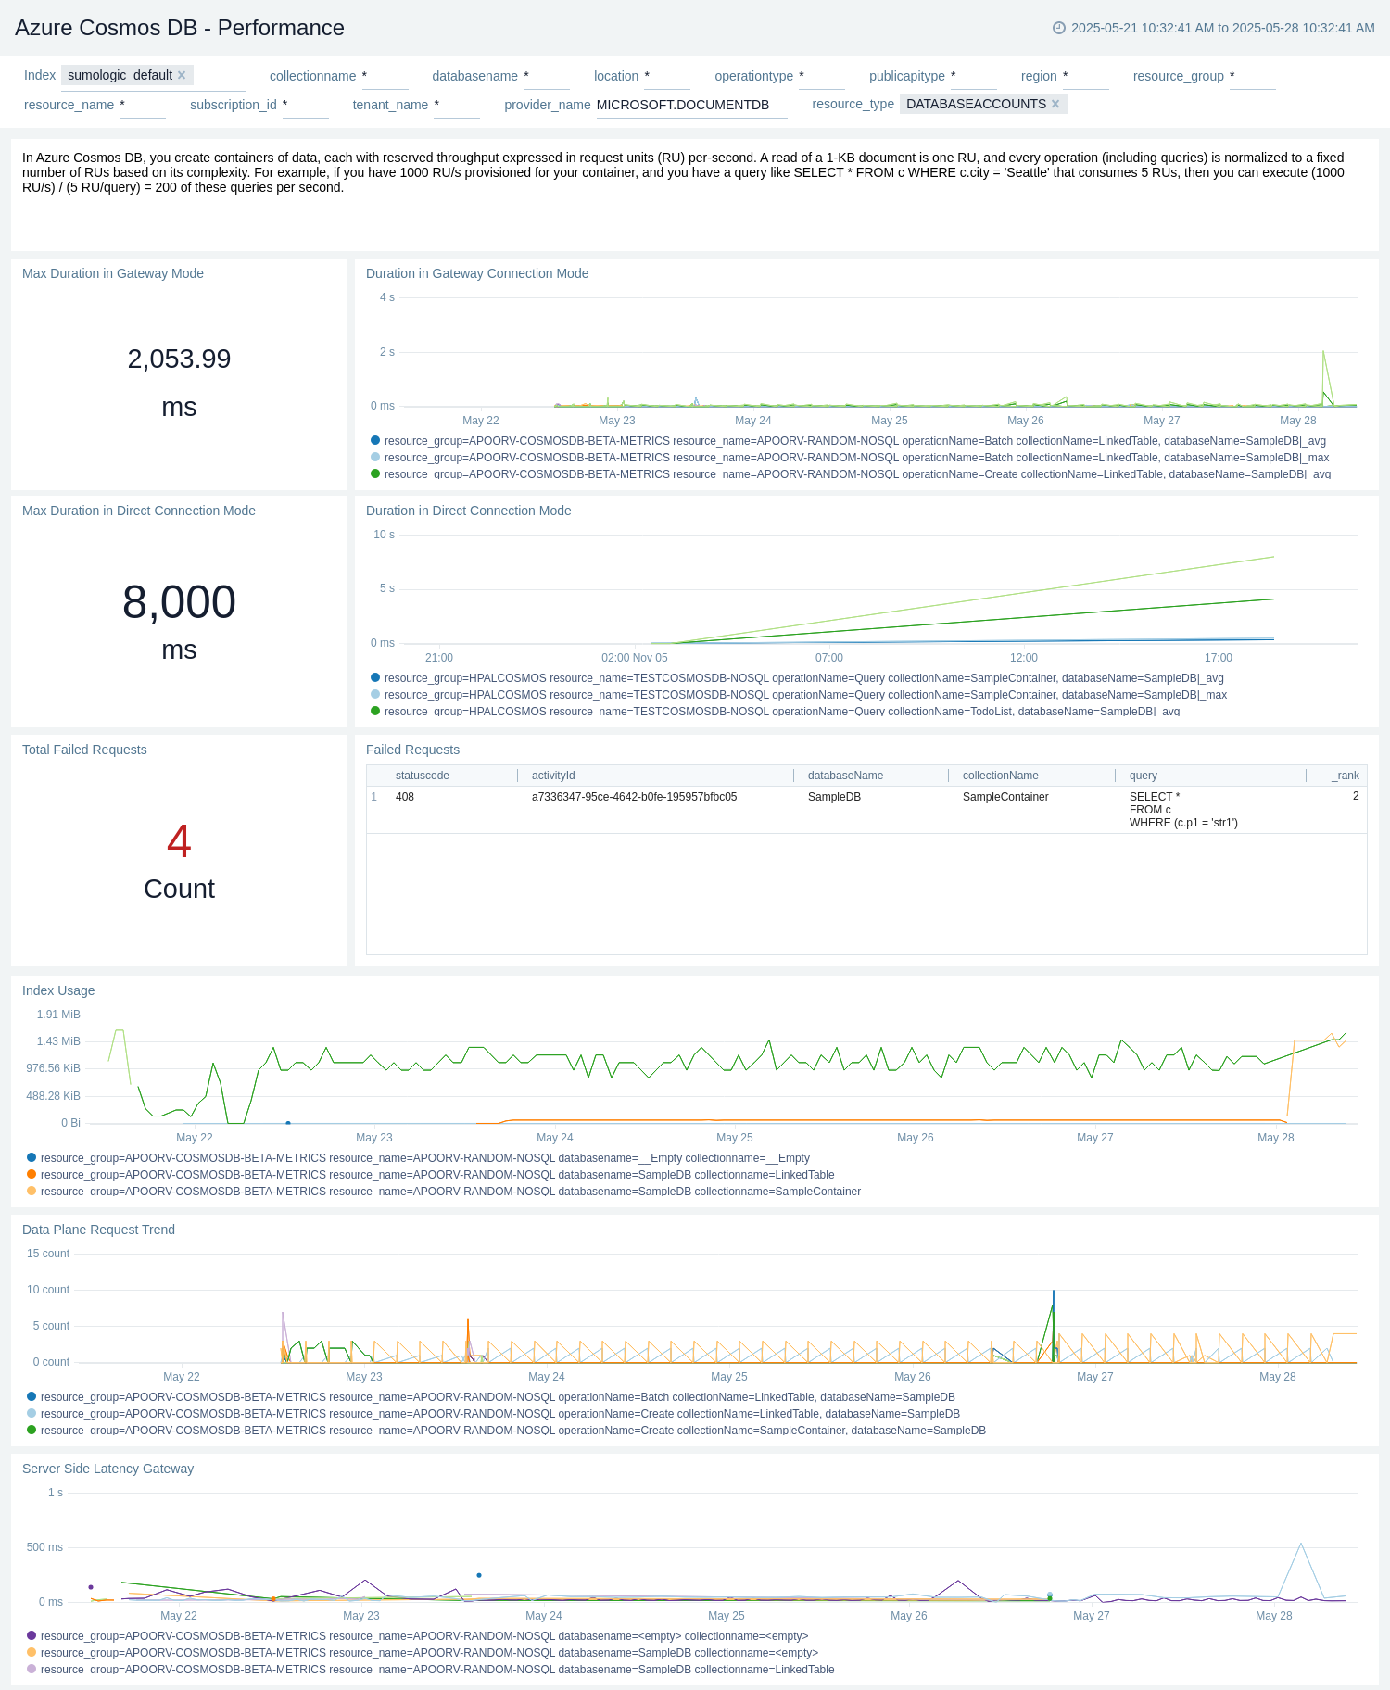Viewport: 1390px width, 1690px height.
Task: Toggle Latency SampleDB empty collection legend swatch
Action: coord(32,1653)
